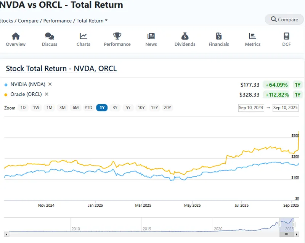This screenshot has width=305, height=243.
Task: Open the News newspaper icon
Action: click(151, 36)
